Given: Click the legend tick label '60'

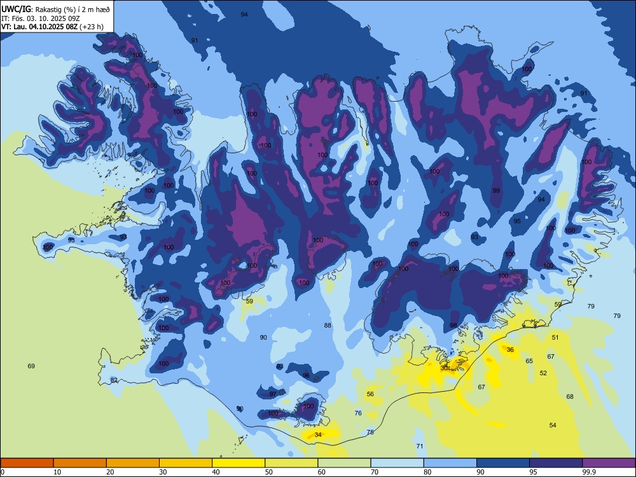Looking at the screenshot, I should 322,472.
